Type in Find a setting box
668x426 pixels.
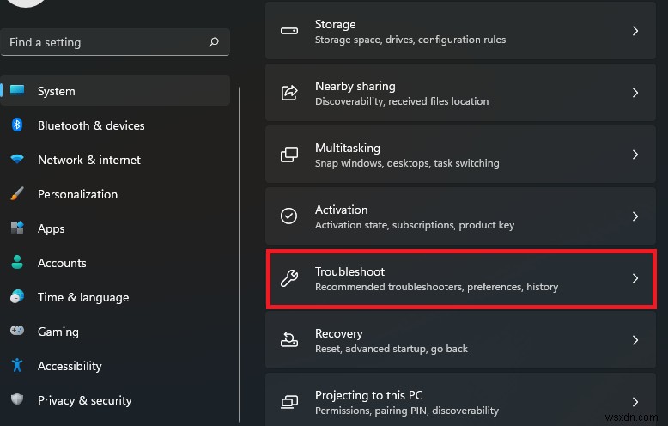(103, 42)
